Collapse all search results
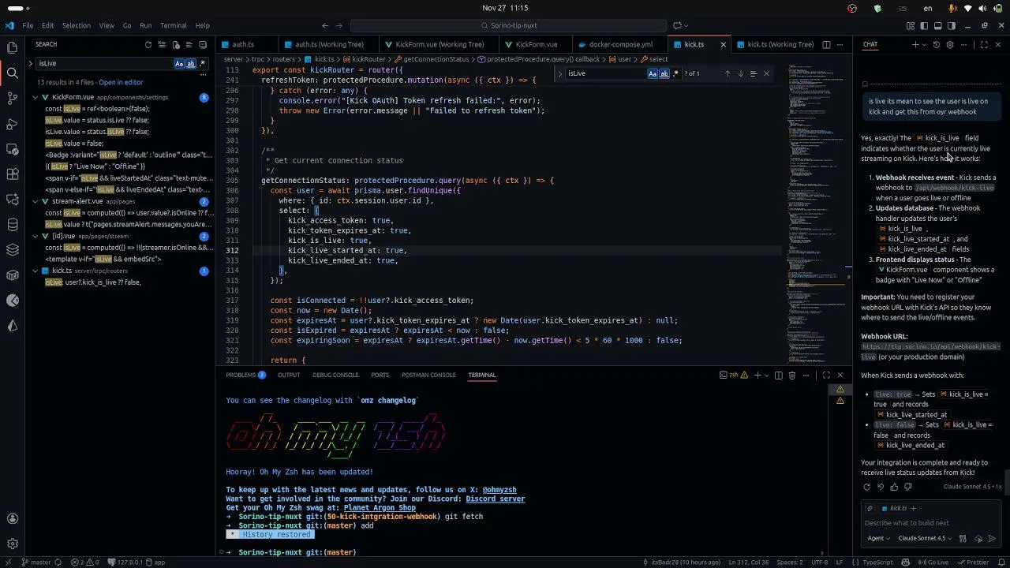Image resolution: width=1010 pixels, height=568 pixels. pos(203,45)
